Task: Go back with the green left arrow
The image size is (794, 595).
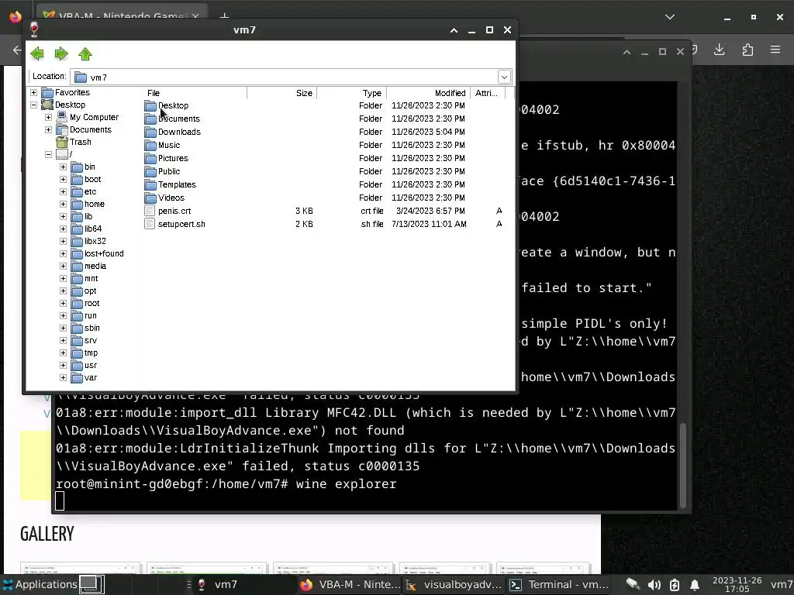Action: (x=37, y=53)
